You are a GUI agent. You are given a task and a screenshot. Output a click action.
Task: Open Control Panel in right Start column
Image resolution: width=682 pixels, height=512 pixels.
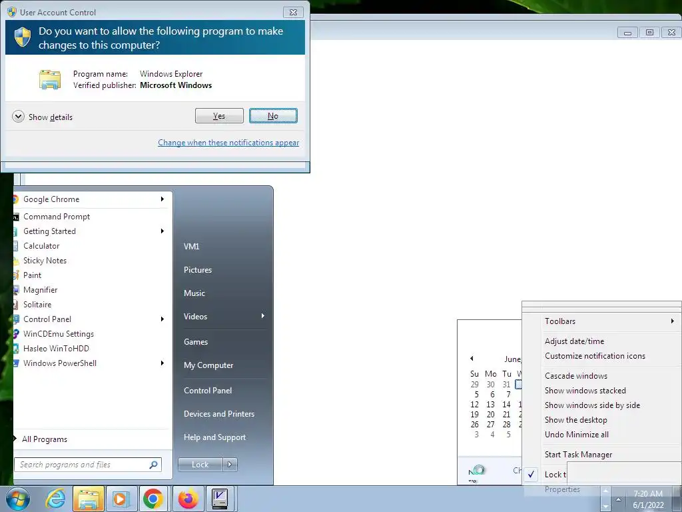(208, 391)
